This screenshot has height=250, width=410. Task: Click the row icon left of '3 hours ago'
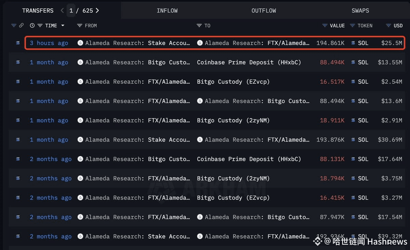point(18,43)
